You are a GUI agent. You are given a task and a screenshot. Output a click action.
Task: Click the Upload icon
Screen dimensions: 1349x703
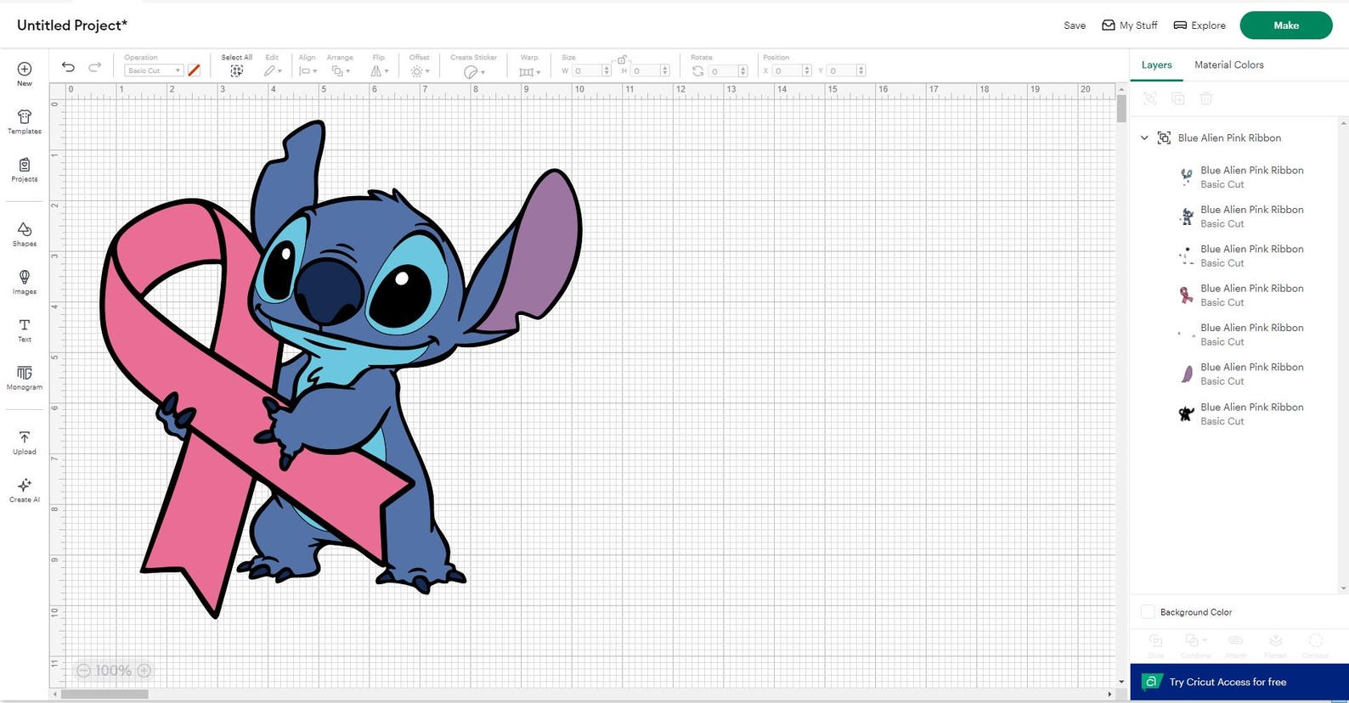pos(25,442)
